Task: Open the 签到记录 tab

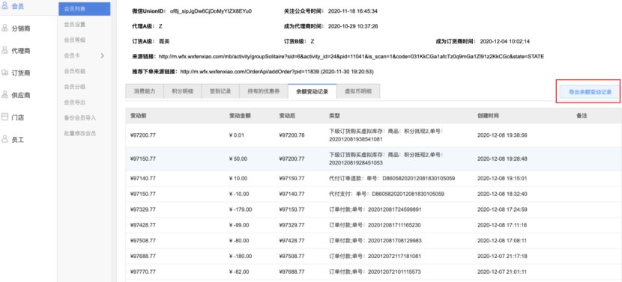Action: (x=220, y=91)
